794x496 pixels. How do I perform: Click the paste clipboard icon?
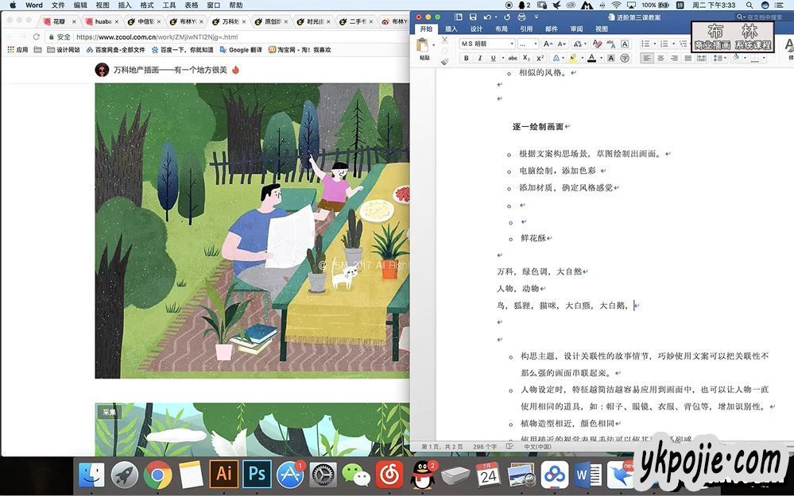tap(424, 46)
